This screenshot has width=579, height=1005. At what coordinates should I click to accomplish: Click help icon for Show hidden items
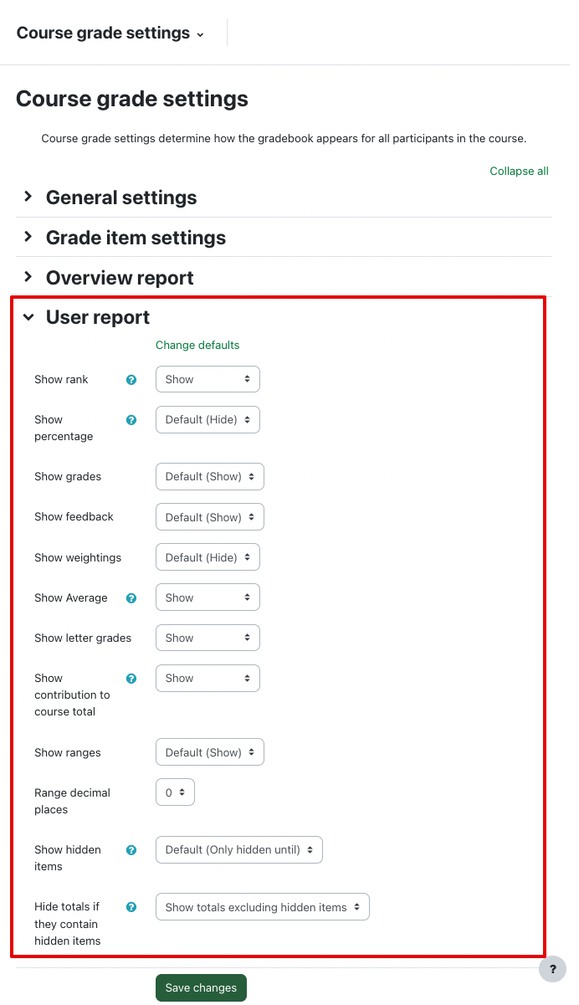pyautogui.click(x=131, y=850)
